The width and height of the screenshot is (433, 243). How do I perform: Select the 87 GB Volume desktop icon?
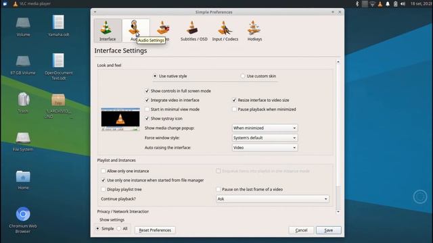coord(23,65)
